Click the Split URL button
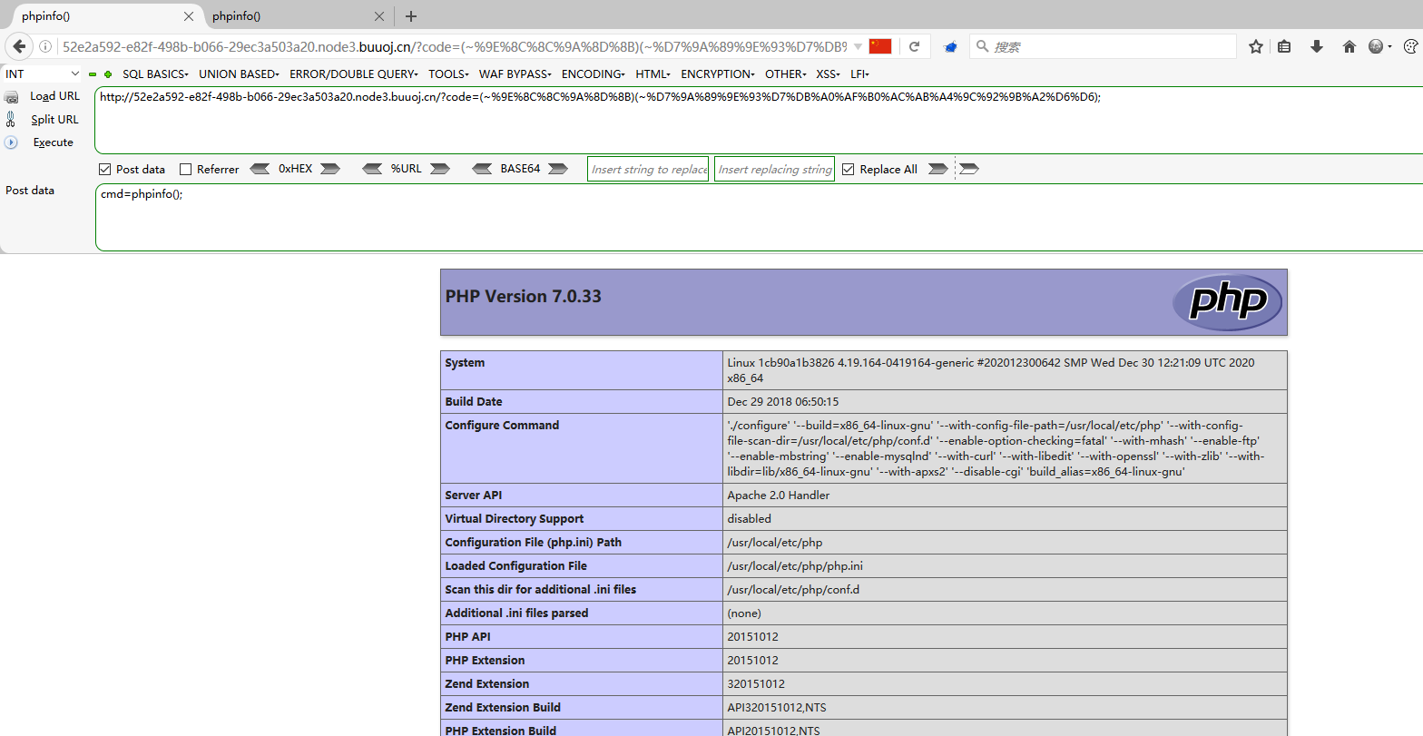The image size is (1423, 736). pyautogui.click(x=54, y=120)
